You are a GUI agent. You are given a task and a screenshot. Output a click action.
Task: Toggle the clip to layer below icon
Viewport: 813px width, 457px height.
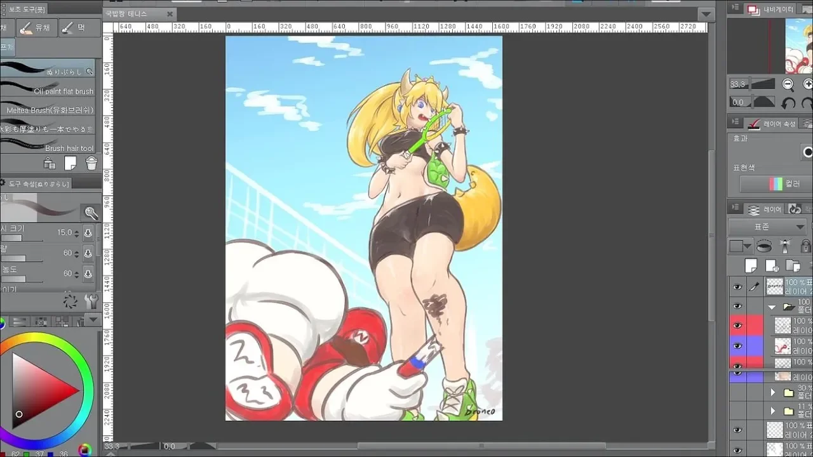[765, 246]
